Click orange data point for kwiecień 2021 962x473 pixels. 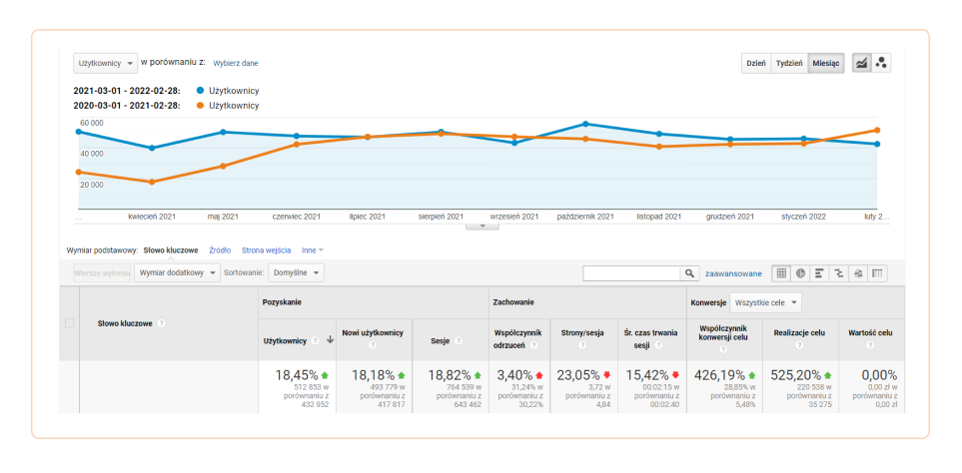click(151, 182)
